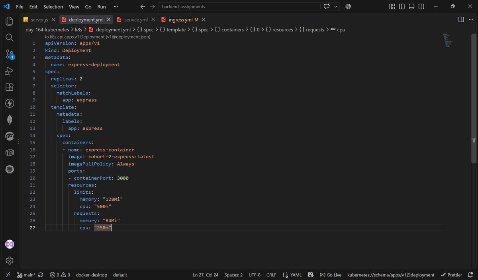This screenshot has height=280, width=478.
Task: Click the main* branch in status bar
Action: 26,275
